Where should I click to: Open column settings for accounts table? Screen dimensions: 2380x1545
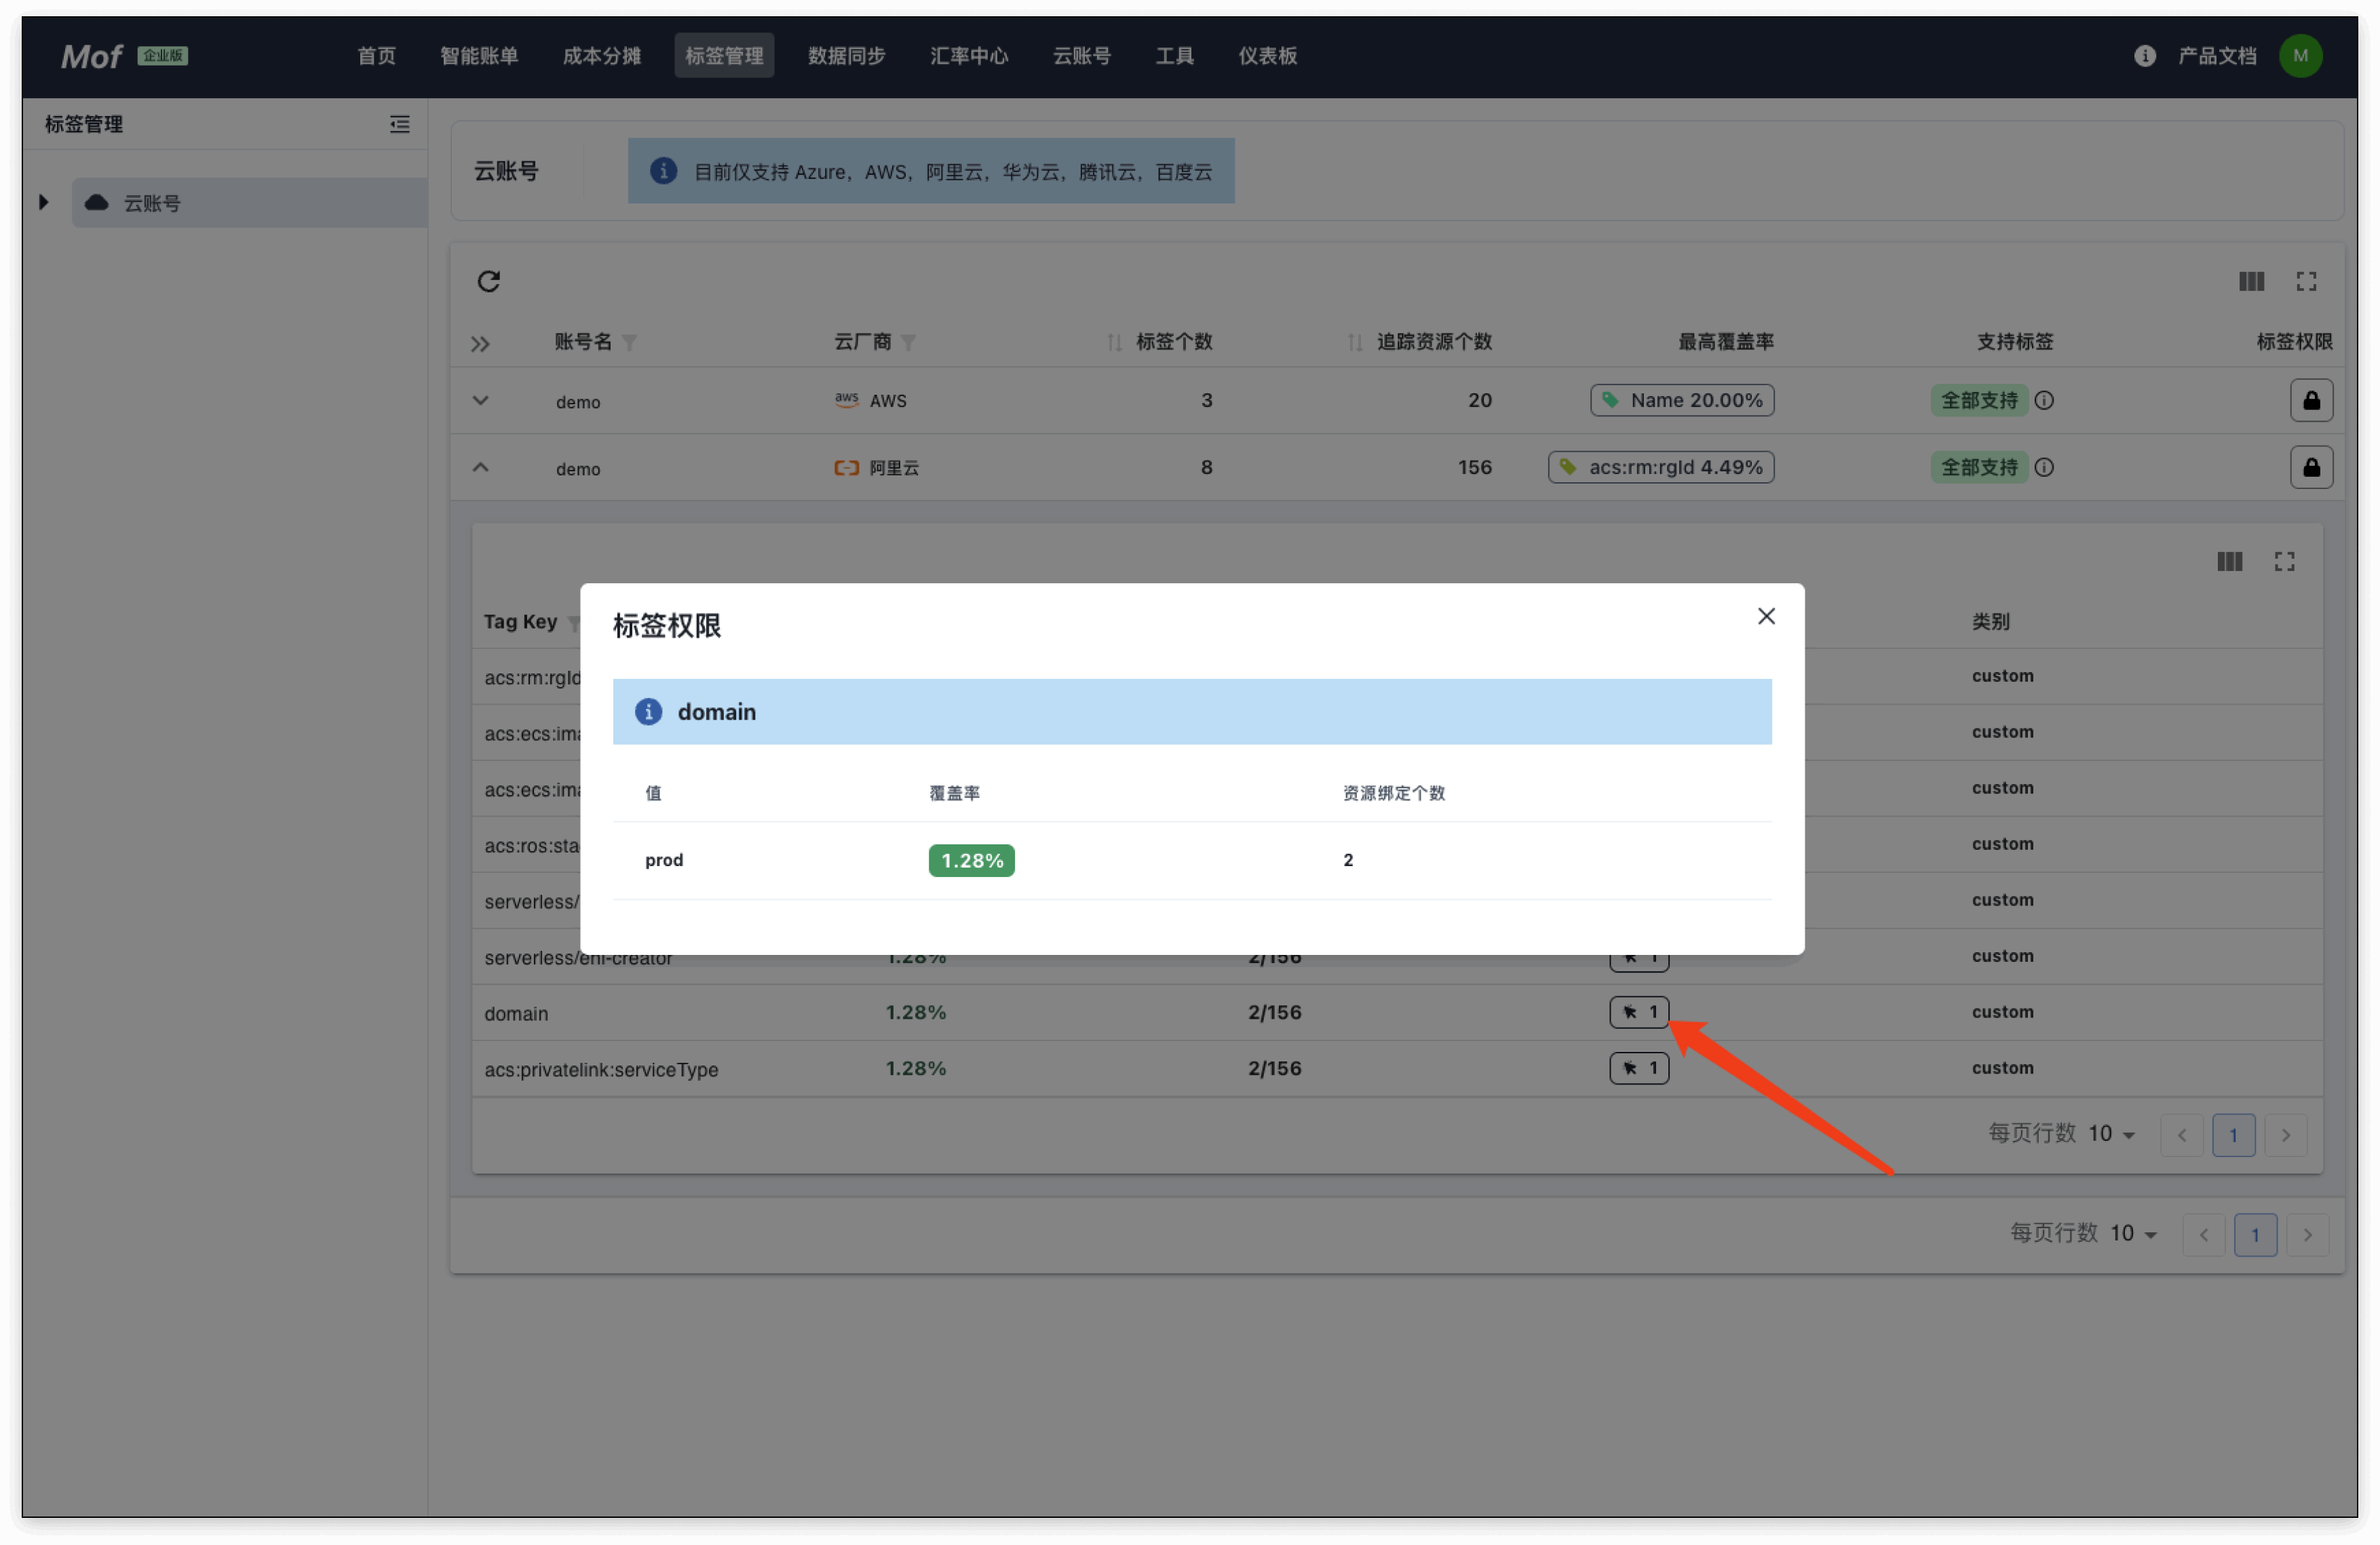[2251, 282]
